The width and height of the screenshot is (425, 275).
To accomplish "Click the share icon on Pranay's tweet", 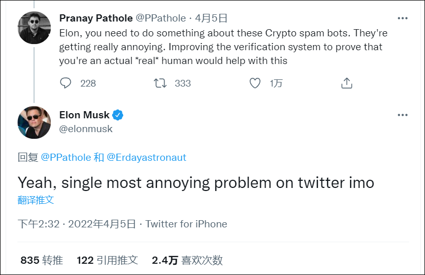I will (x=347, y=83).
